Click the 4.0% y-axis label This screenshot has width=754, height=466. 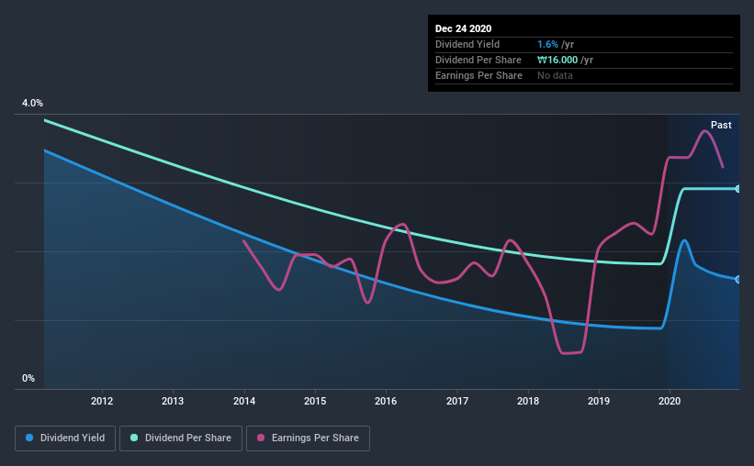click(x=32, y=103)
